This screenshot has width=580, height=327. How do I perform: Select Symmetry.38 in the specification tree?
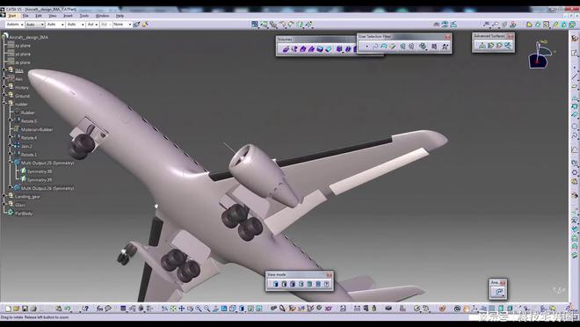40,171
